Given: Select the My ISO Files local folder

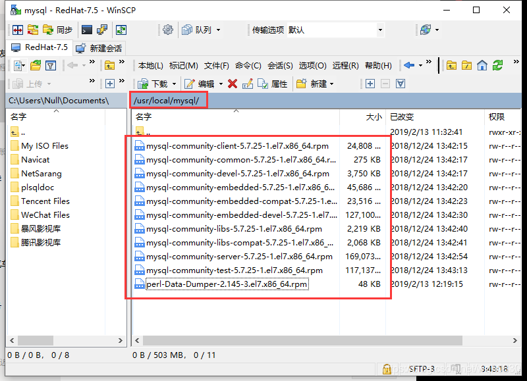Looking at the screenshot, I should (40, 146).
